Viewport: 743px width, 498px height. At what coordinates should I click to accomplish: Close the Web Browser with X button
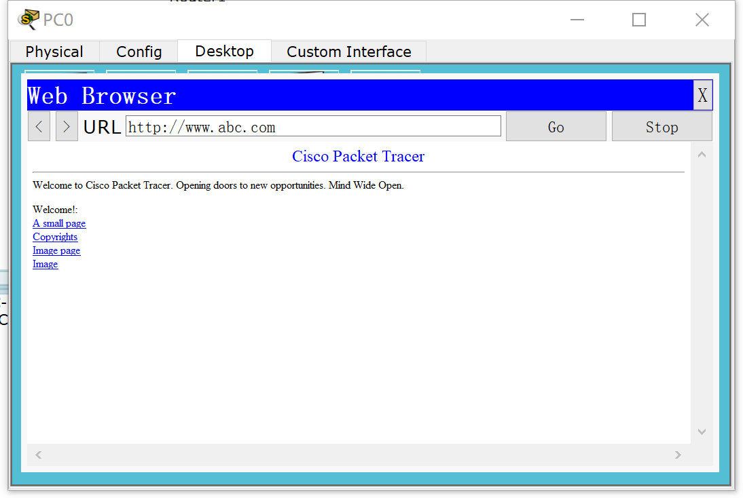[x=702, y=95]
